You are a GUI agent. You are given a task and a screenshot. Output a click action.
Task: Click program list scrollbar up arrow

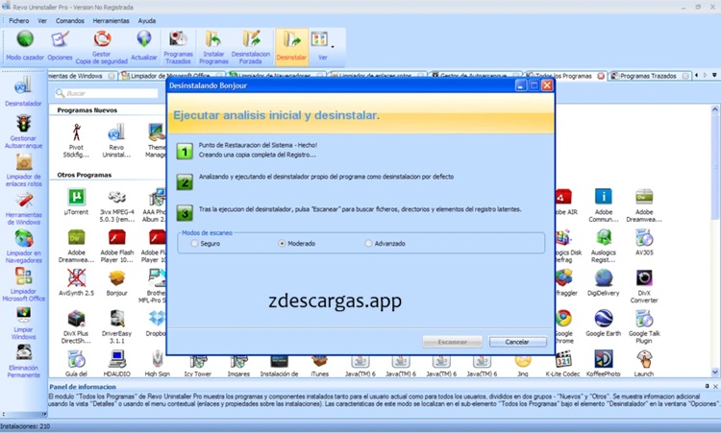tap(715, 109)
